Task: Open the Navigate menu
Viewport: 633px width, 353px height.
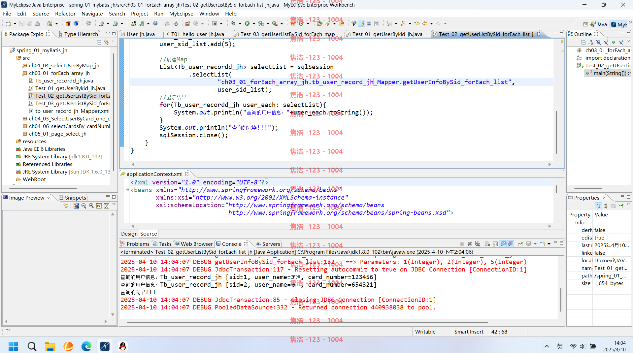Action: tap(92, 14)
